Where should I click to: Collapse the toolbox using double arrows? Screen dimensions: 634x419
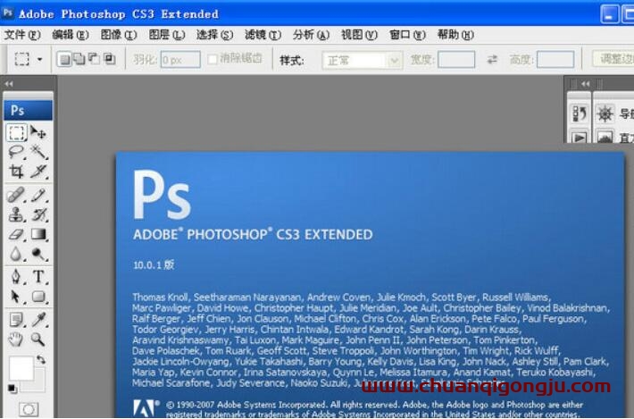9,84
